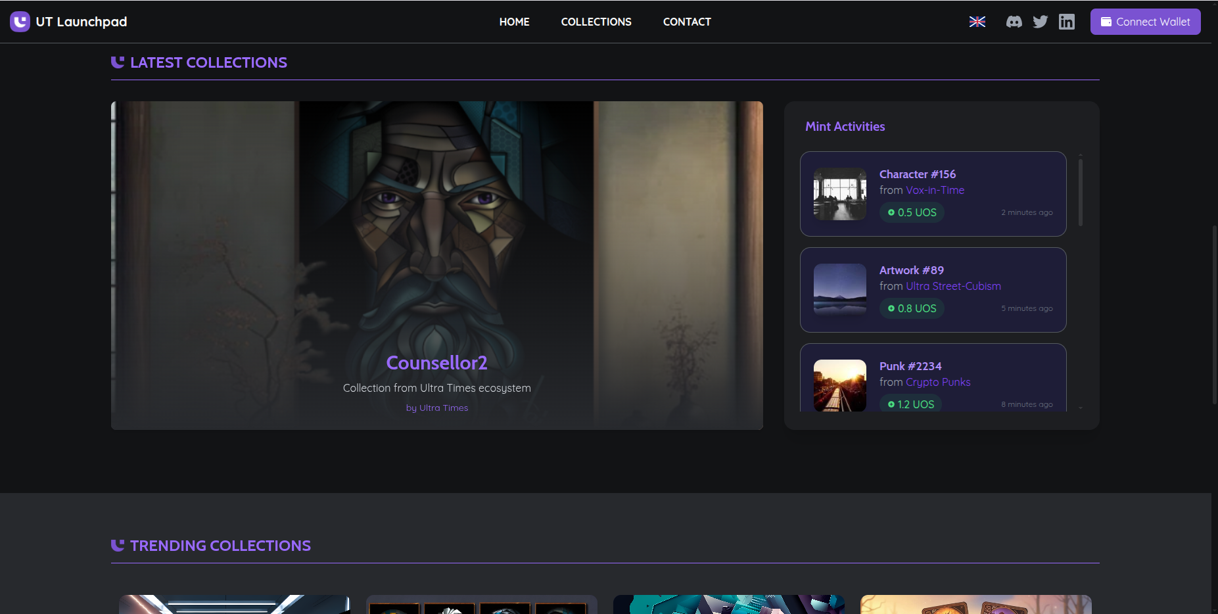Open the Ultra Street-Cubism collection link

coord(953,286)
